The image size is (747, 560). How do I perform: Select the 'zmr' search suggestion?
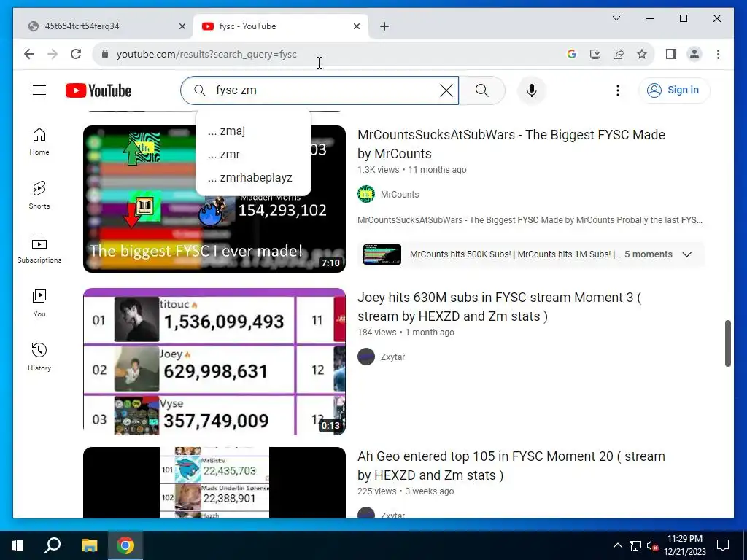[x=253, y=154]
